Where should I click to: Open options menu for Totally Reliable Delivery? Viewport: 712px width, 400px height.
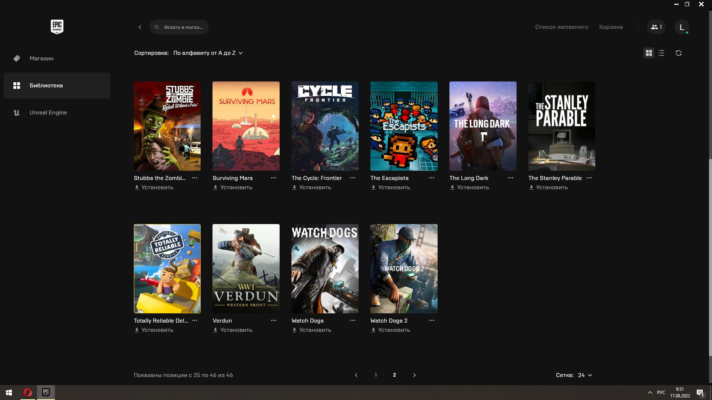click(x=195, y=320)
